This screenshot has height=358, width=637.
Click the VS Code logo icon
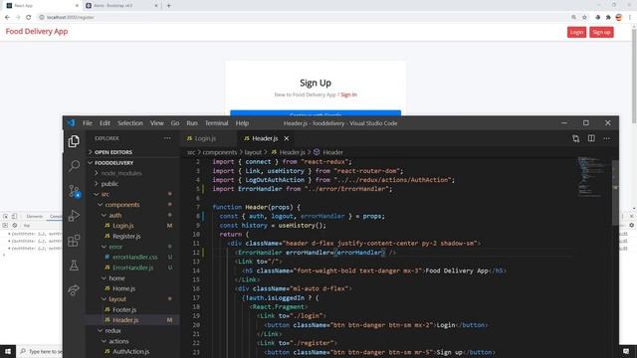click(x=71, y=123)
